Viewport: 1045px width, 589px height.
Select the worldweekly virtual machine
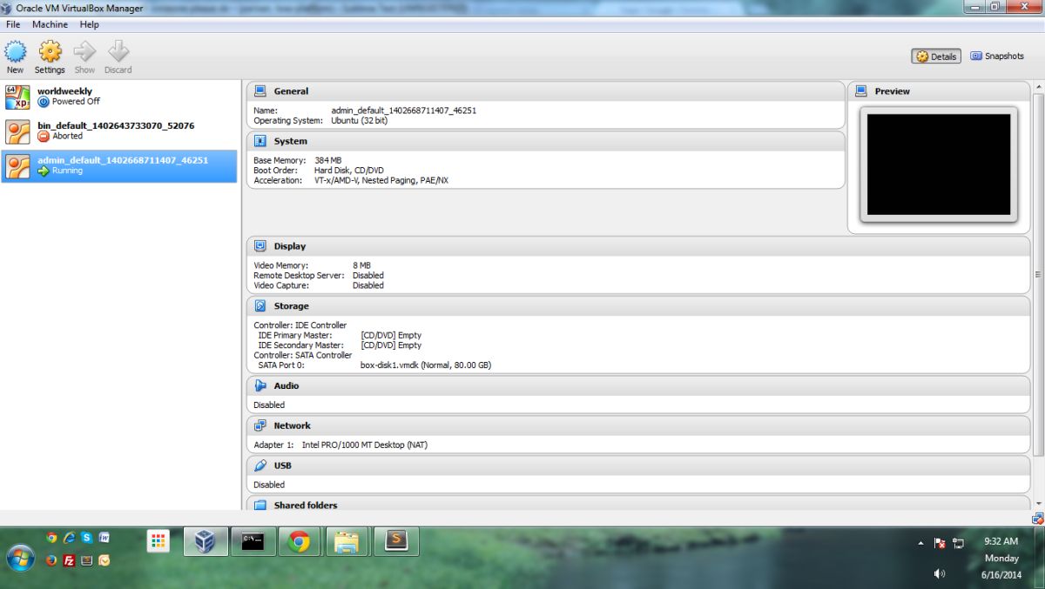(119, 97)
